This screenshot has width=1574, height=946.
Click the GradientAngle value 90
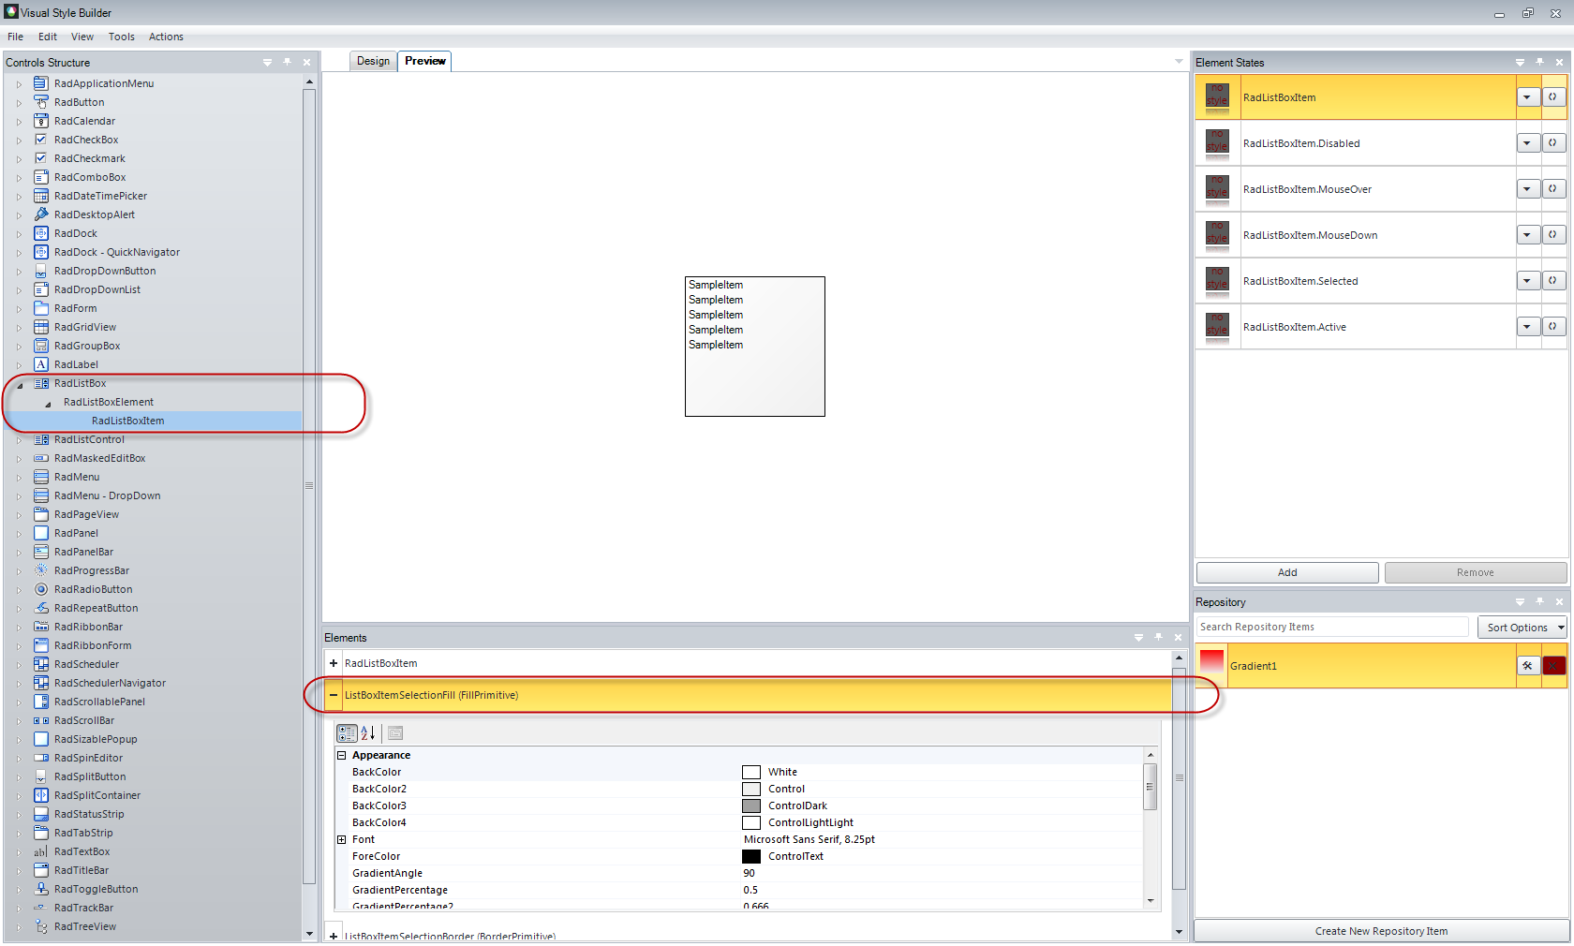click(x=750, y=873)
